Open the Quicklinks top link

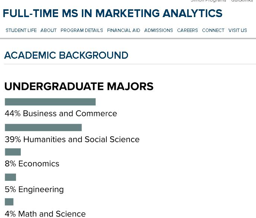tap(242, 1)
